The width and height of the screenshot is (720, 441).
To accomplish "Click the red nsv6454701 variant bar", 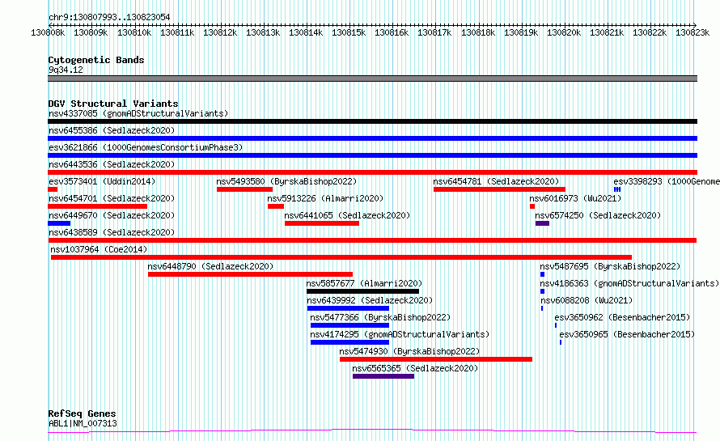I will pyautogui.click(x=97, y=206).
